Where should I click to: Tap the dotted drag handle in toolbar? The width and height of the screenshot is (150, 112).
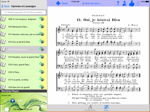(x=52, y=3)
